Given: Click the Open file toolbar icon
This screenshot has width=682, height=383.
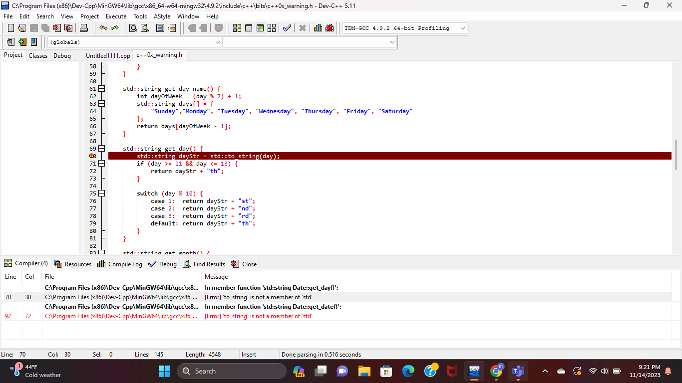Looking at the screenshot, I should point(22,28).
